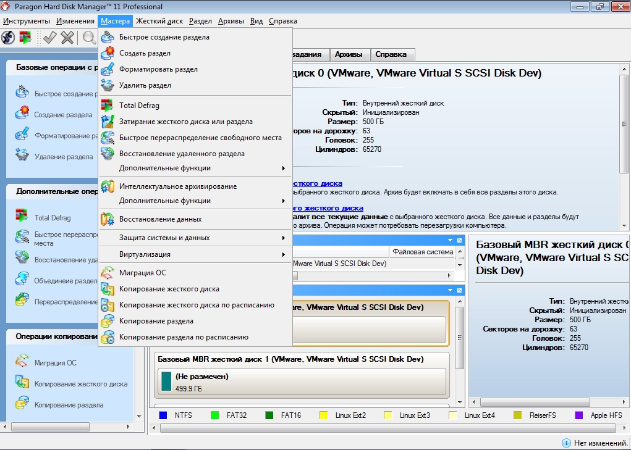
Task: Click sidebar Удаление раздела icon
Action: click(22, 155)
